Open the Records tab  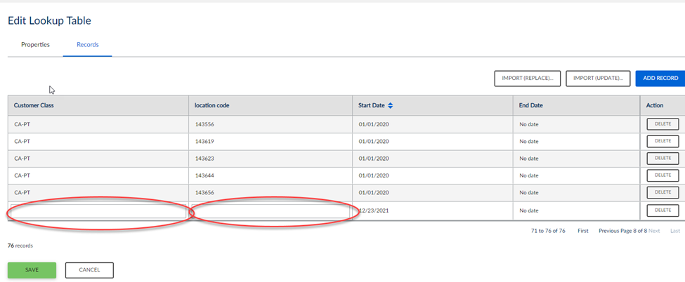[88, 45]
